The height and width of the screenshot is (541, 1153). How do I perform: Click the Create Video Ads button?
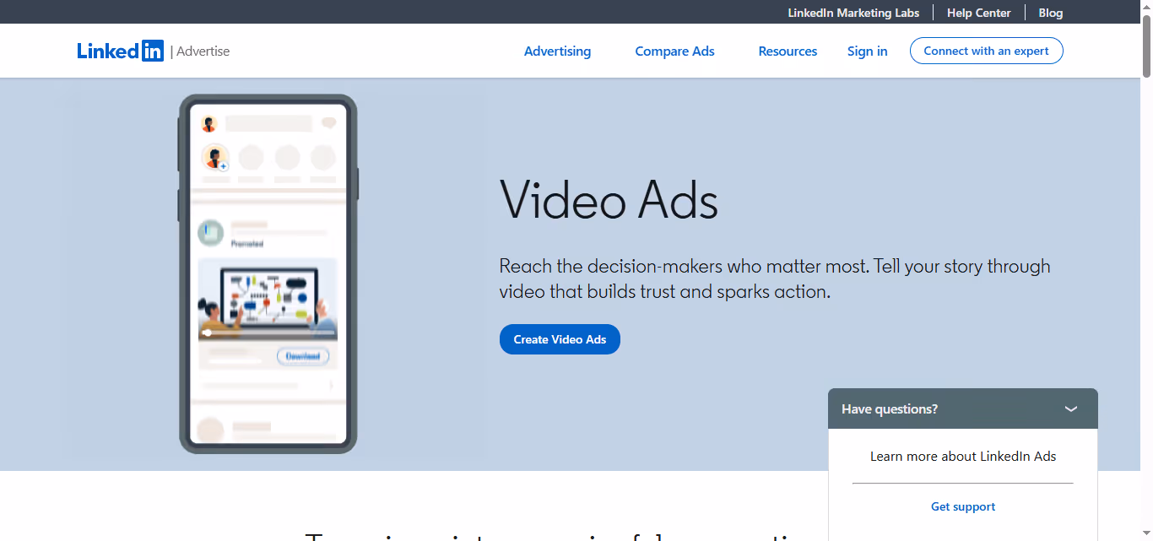[x=560, y=339]
